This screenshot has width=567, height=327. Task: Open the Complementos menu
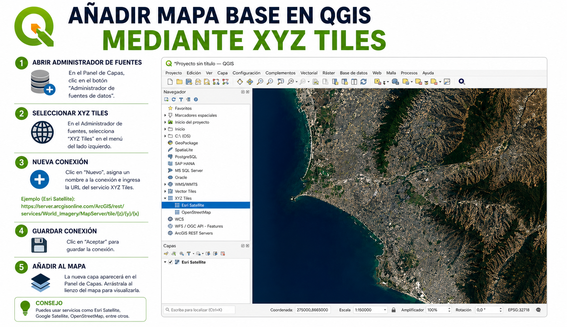[x=280, y=73]
